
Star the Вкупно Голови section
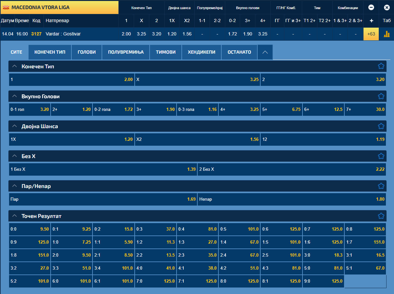point(381,96)
